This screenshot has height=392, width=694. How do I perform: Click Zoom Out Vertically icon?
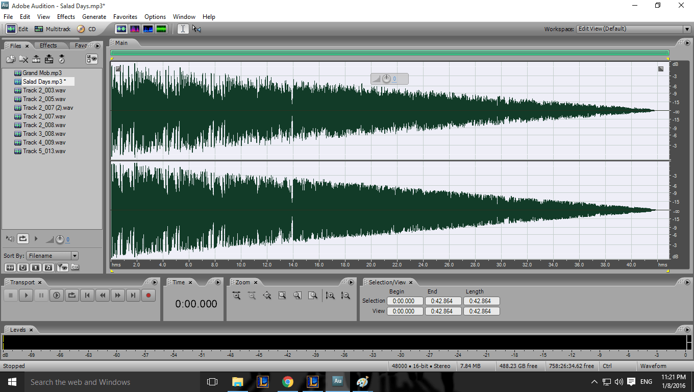345,296
